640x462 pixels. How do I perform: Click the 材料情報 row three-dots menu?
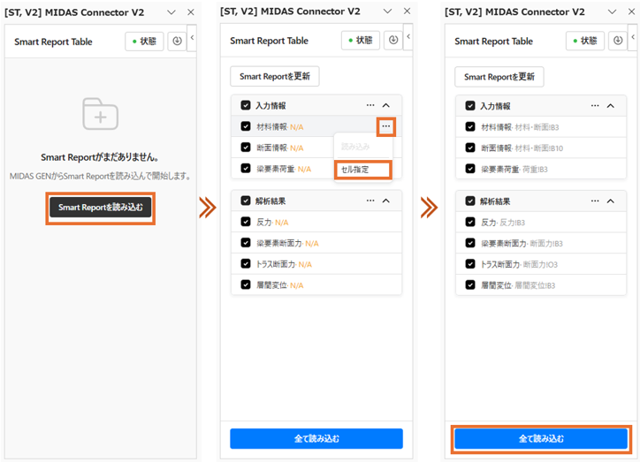click(x=385, y=126)
